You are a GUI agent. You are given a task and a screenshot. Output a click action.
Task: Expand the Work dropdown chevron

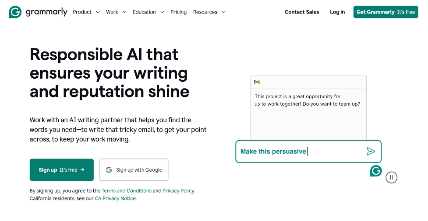click(x=124, y=12)
